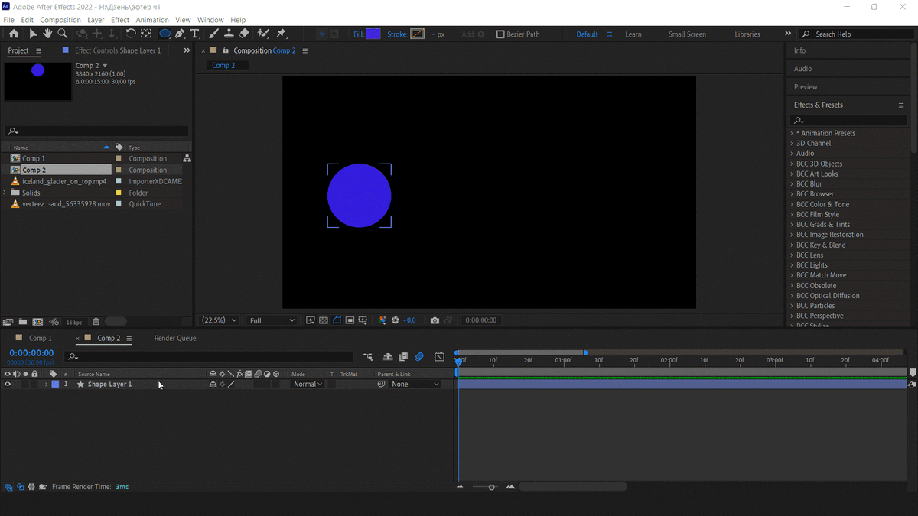Screen dimensions: 918x516
Task: Select the Clone Stamp tool
Action: (x=229, y=34)
